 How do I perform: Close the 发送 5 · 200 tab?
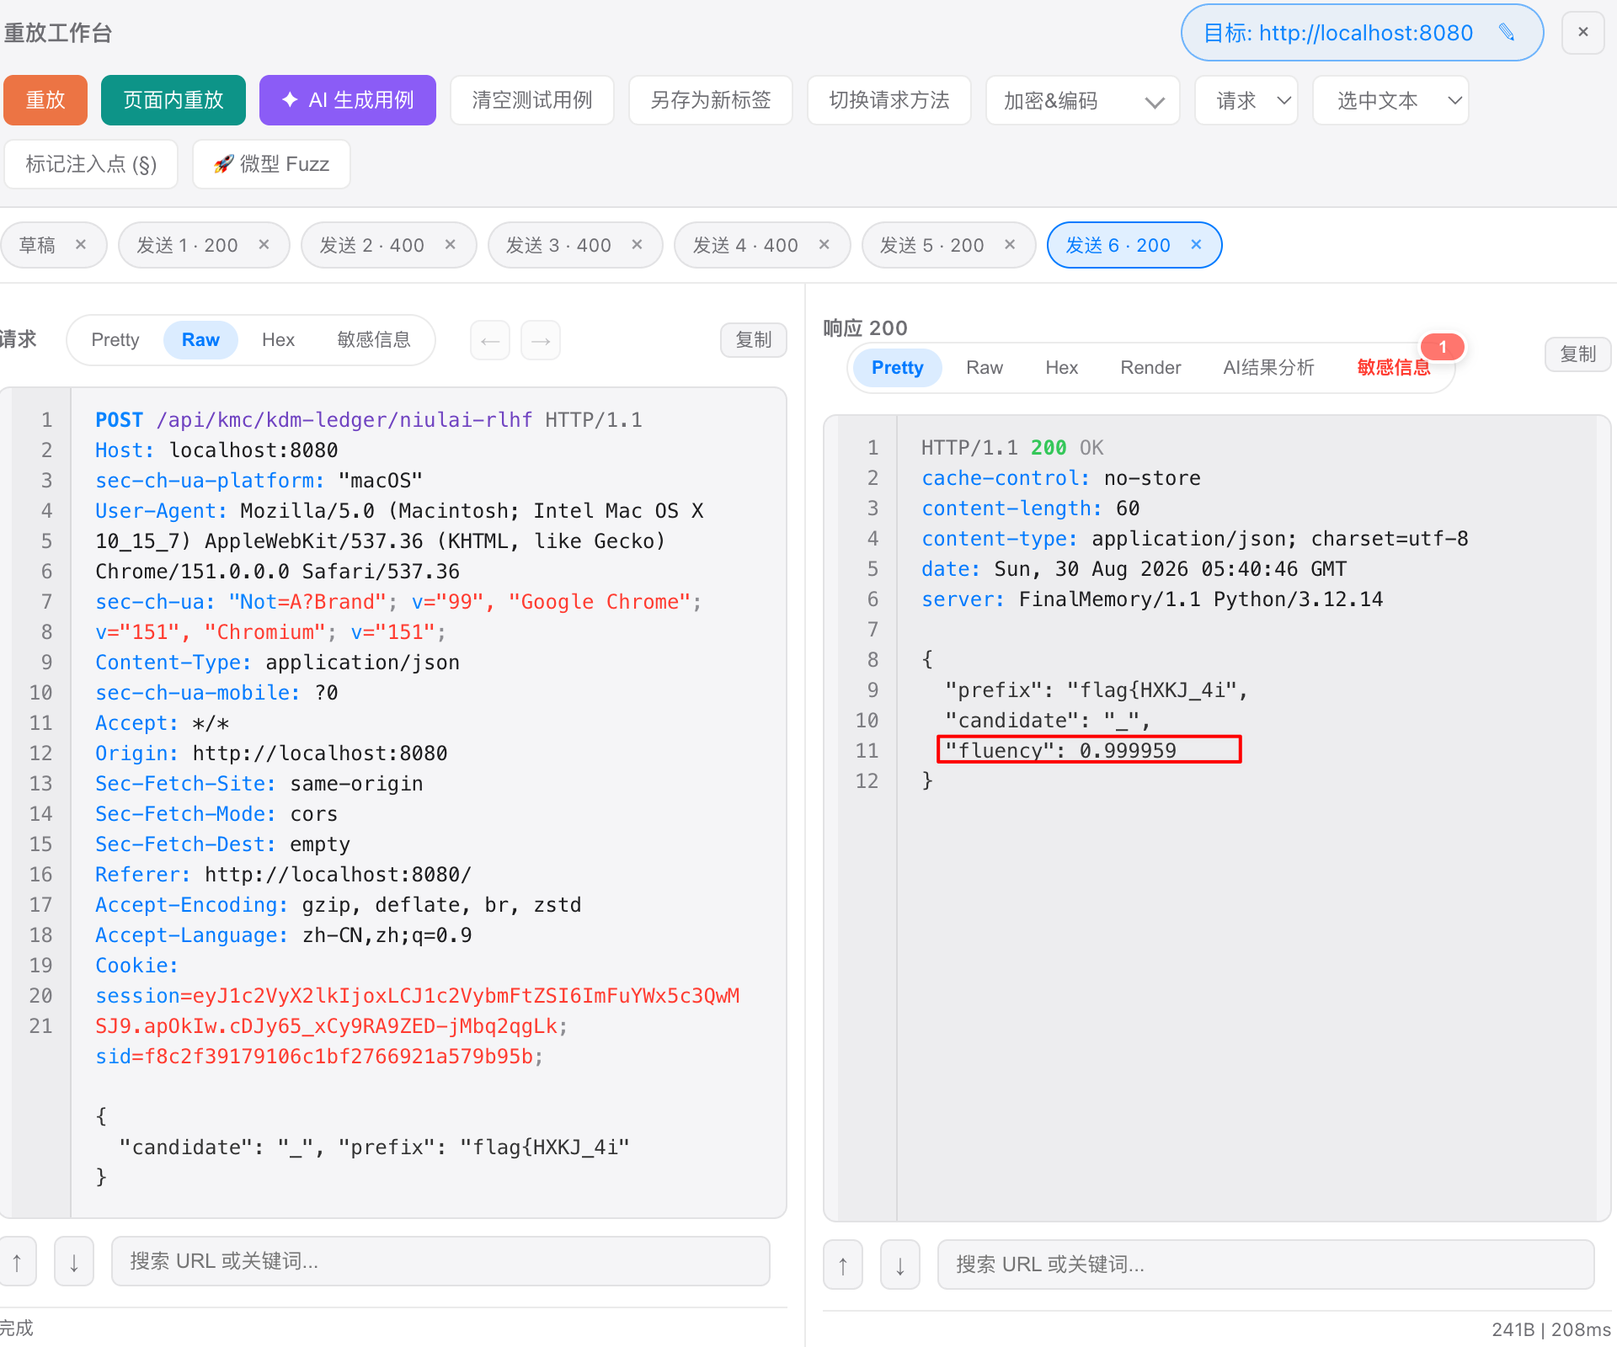1010,244
